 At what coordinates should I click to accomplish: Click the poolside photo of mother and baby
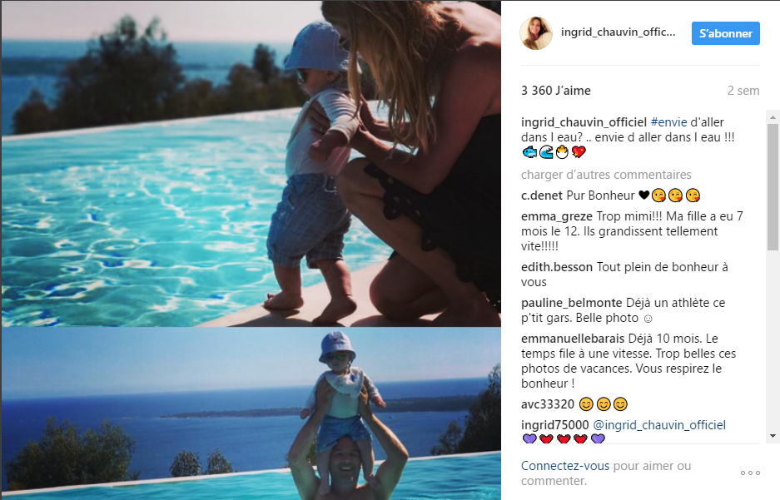251,164
